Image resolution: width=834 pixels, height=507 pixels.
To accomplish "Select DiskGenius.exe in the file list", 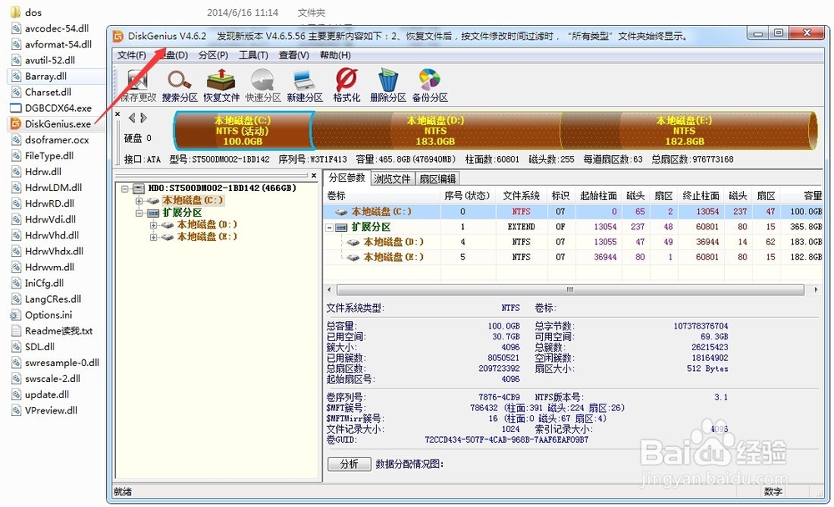I will [x=58, y=124].
